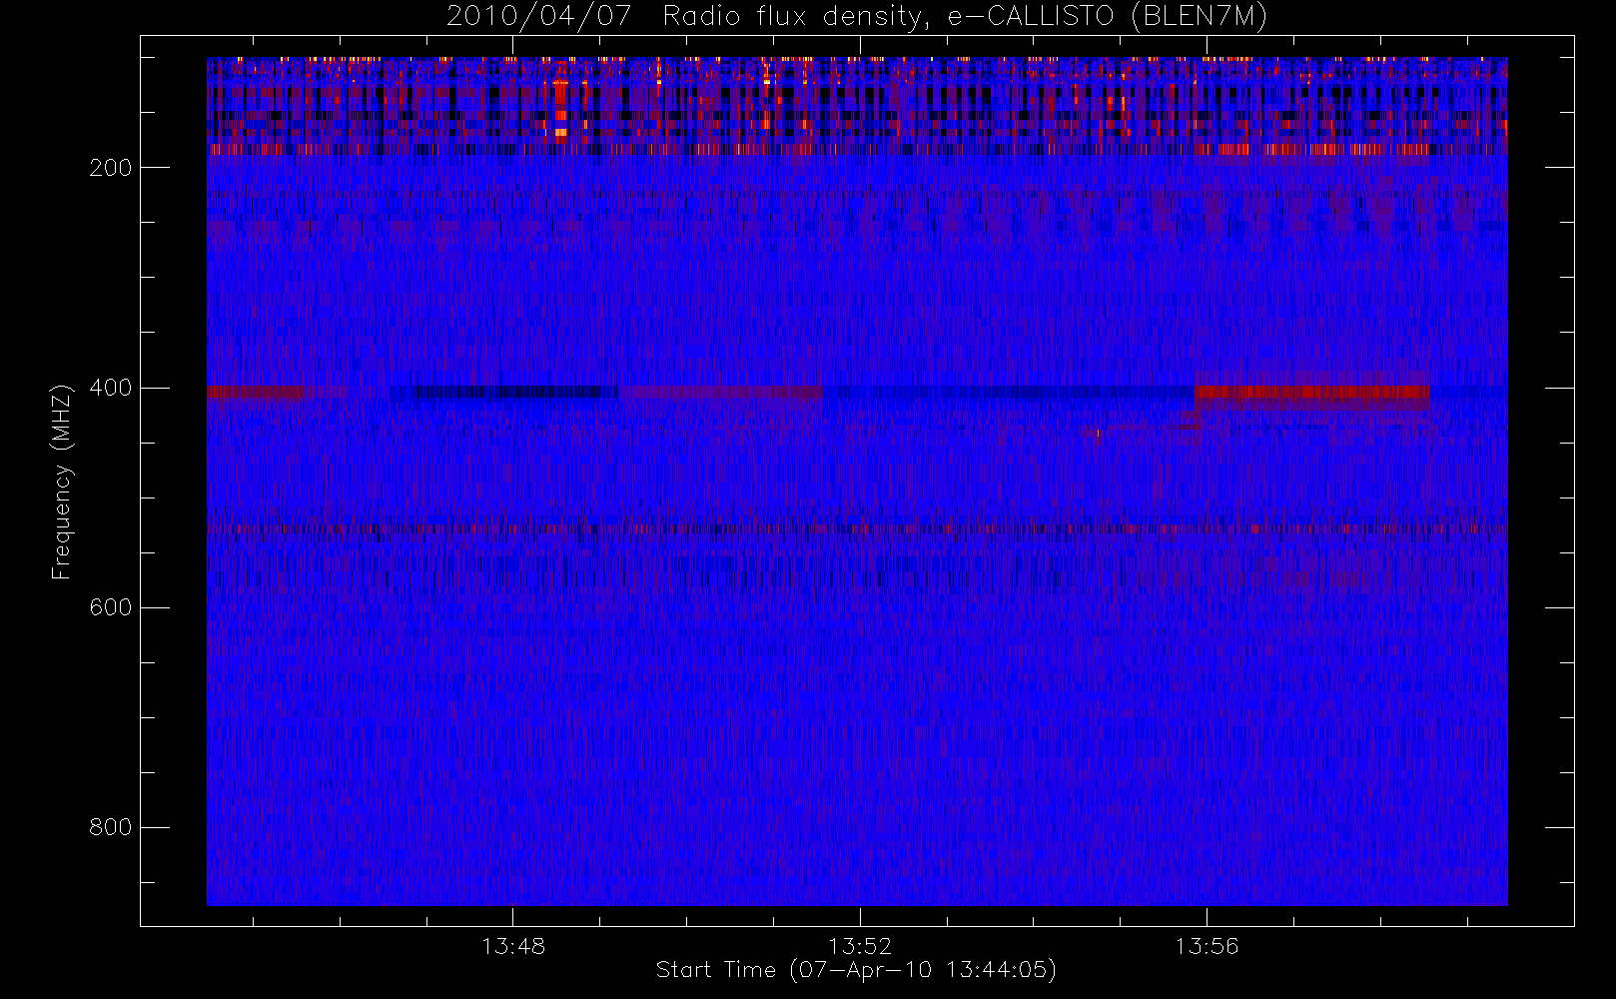Click the 400 frequency tick label

tap(111, 388)
